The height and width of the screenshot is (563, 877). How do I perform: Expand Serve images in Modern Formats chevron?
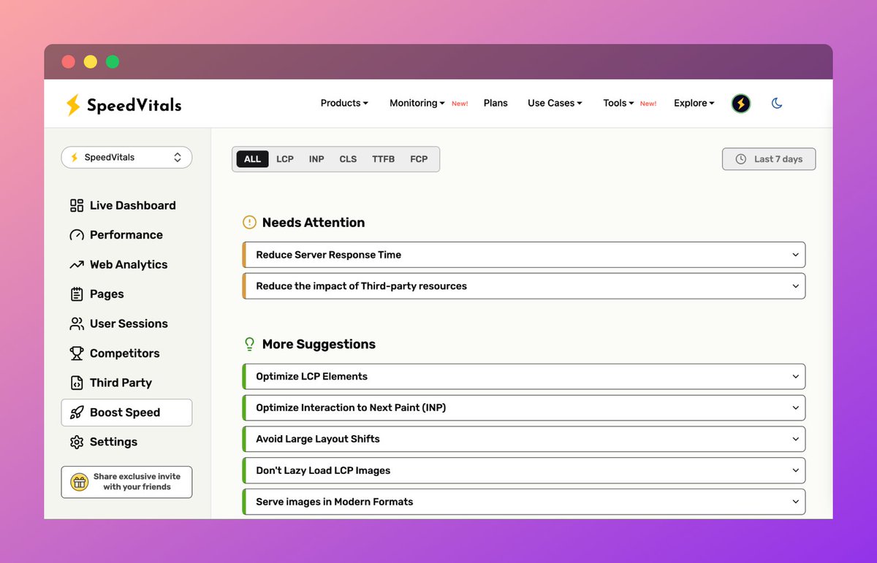click(x=795, y=502)
